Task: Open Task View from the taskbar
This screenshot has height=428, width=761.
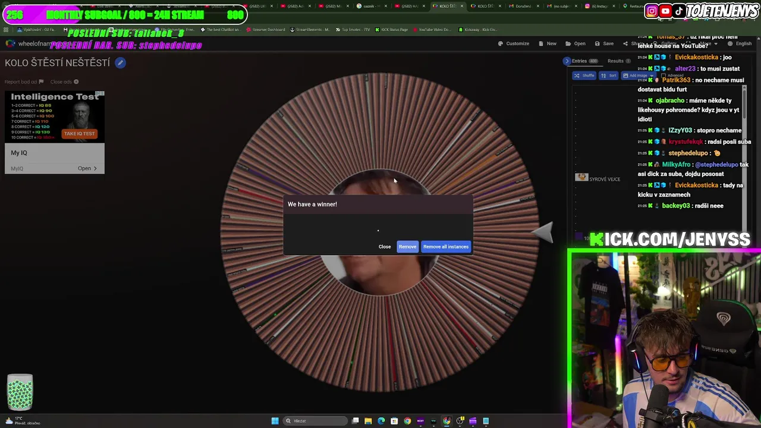Action: [356, 421]
